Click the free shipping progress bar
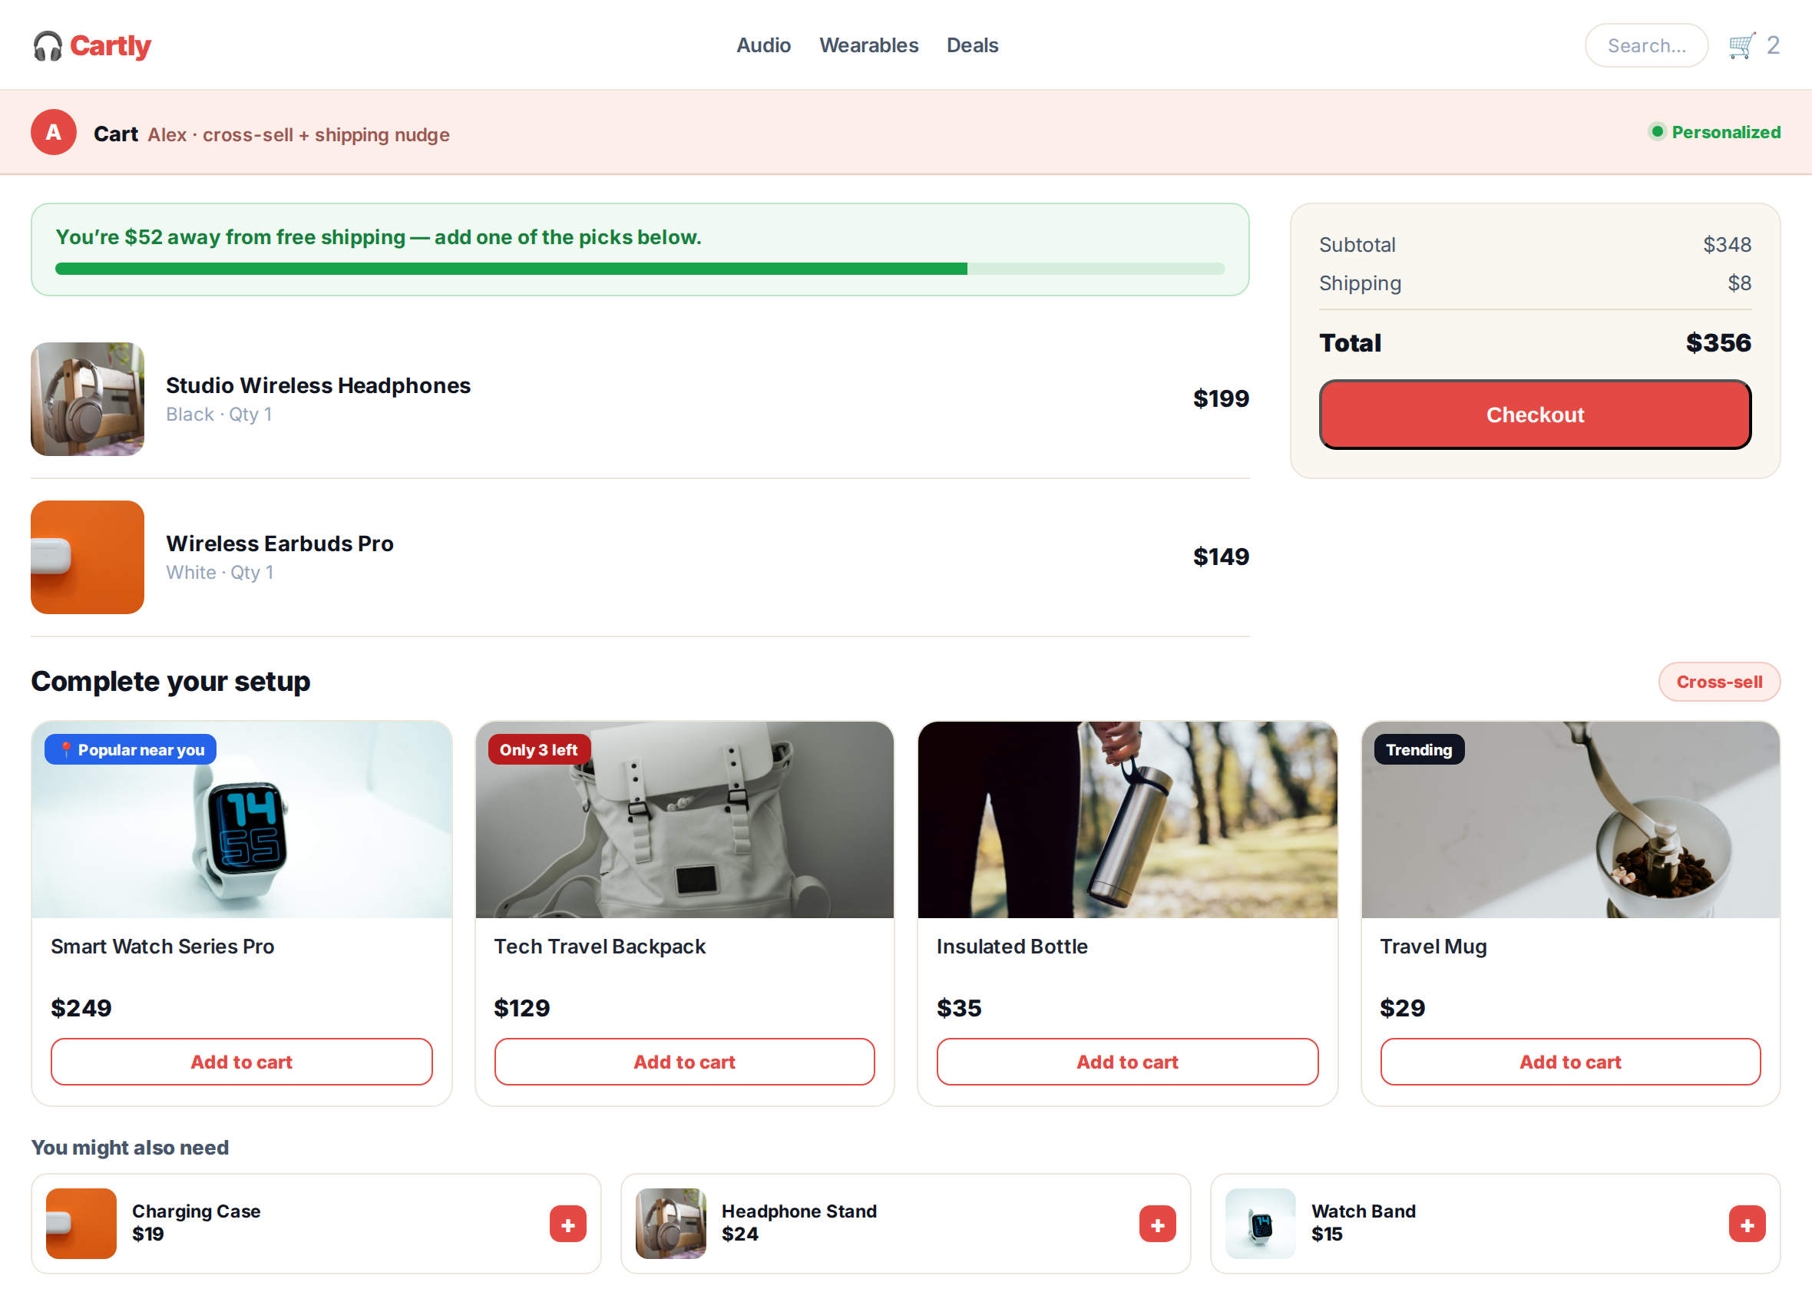This screenshot has height=1302, width=1812. point(640,269)
